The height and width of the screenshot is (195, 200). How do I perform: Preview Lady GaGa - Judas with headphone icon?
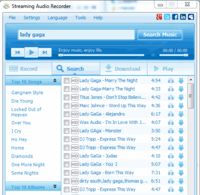coord(171,156)
